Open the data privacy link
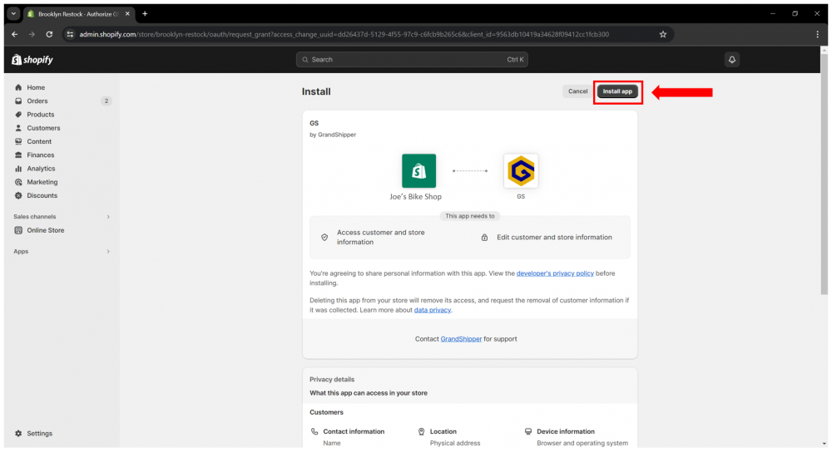Viewport: 832px width, 452px height. point(433,310)
